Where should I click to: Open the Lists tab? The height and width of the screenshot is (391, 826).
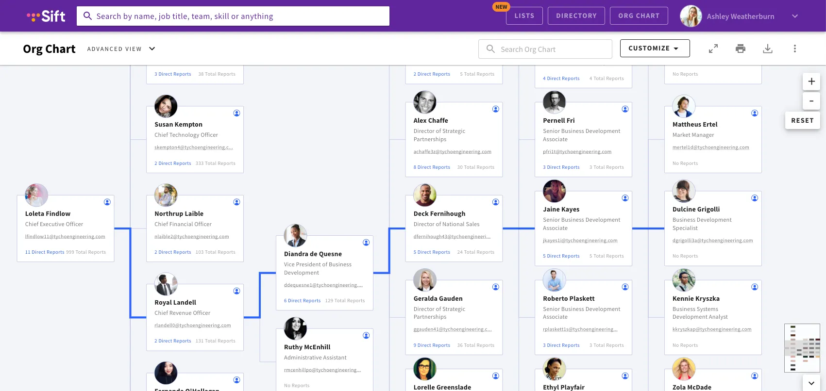pyautogui.click(x=524, y=16)
